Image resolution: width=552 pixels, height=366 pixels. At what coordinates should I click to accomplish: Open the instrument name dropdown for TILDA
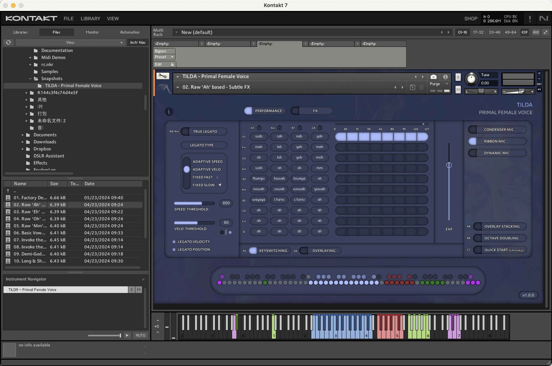coord(178,77)
